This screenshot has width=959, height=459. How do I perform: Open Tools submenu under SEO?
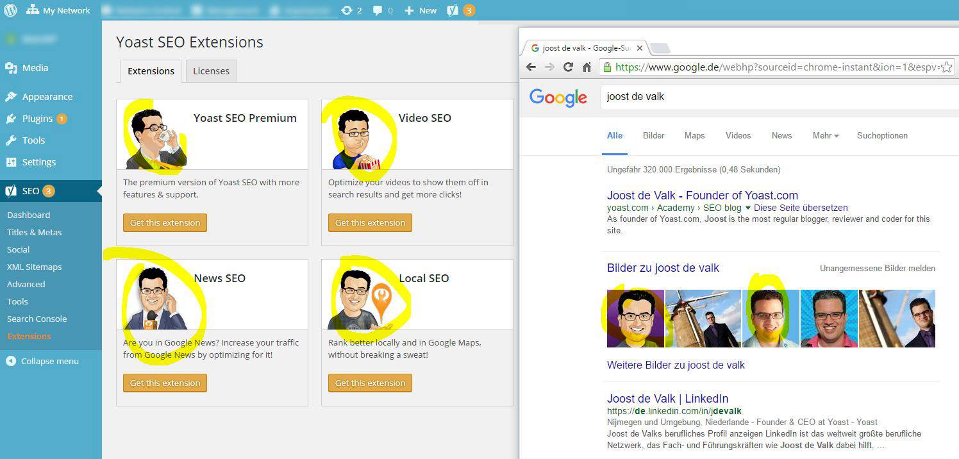(x=17, y=301)
